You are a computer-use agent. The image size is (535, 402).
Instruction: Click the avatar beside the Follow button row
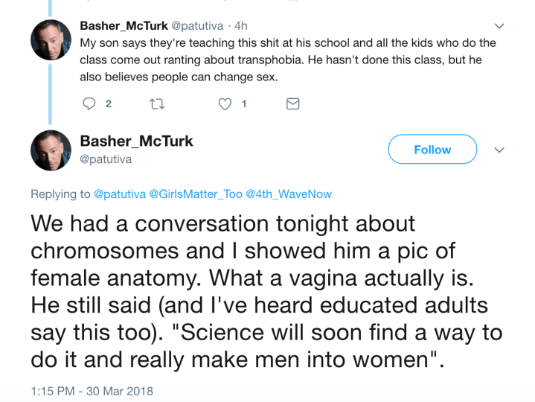pyautogui.click(x=51, y=150)
